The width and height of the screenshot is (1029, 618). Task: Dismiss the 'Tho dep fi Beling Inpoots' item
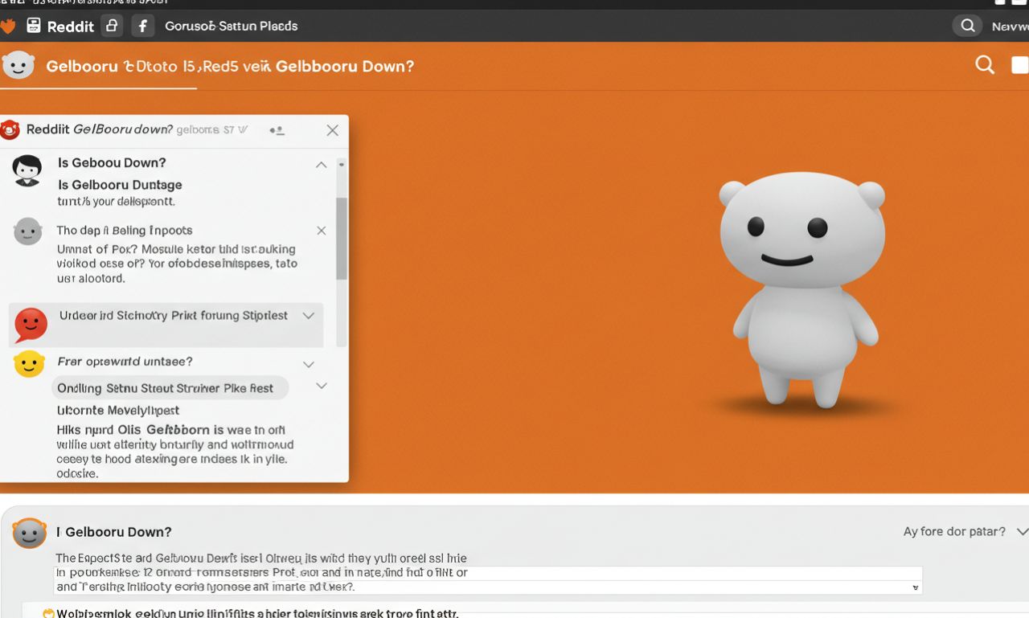pyautogui.click(x=322, y=231)
